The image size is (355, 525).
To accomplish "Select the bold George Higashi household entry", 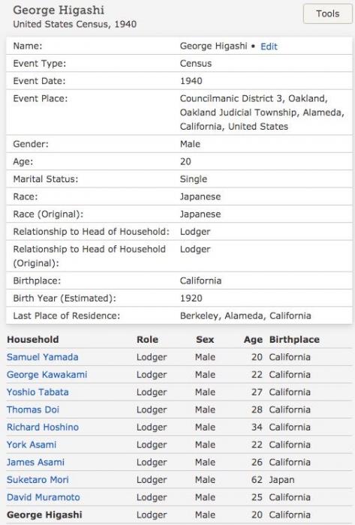I will pyautogui.click(x=44, y=514).
